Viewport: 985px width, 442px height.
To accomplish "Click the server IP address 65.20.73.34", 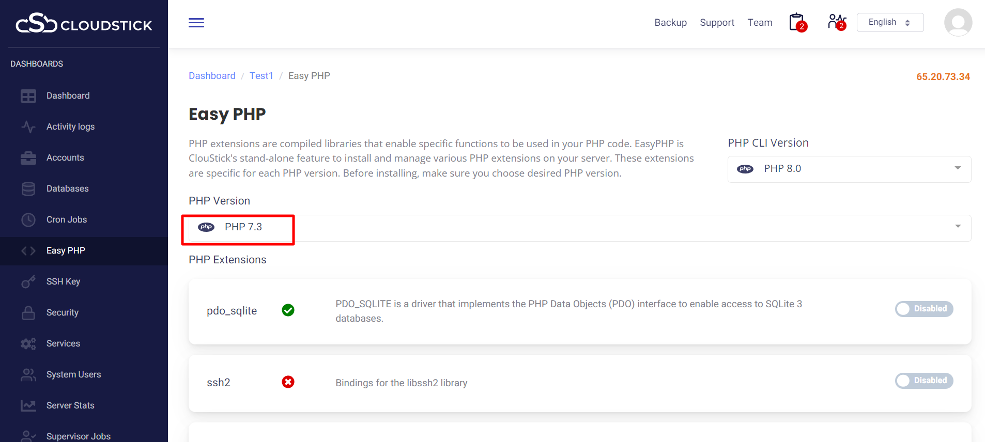I will (943, 77).
